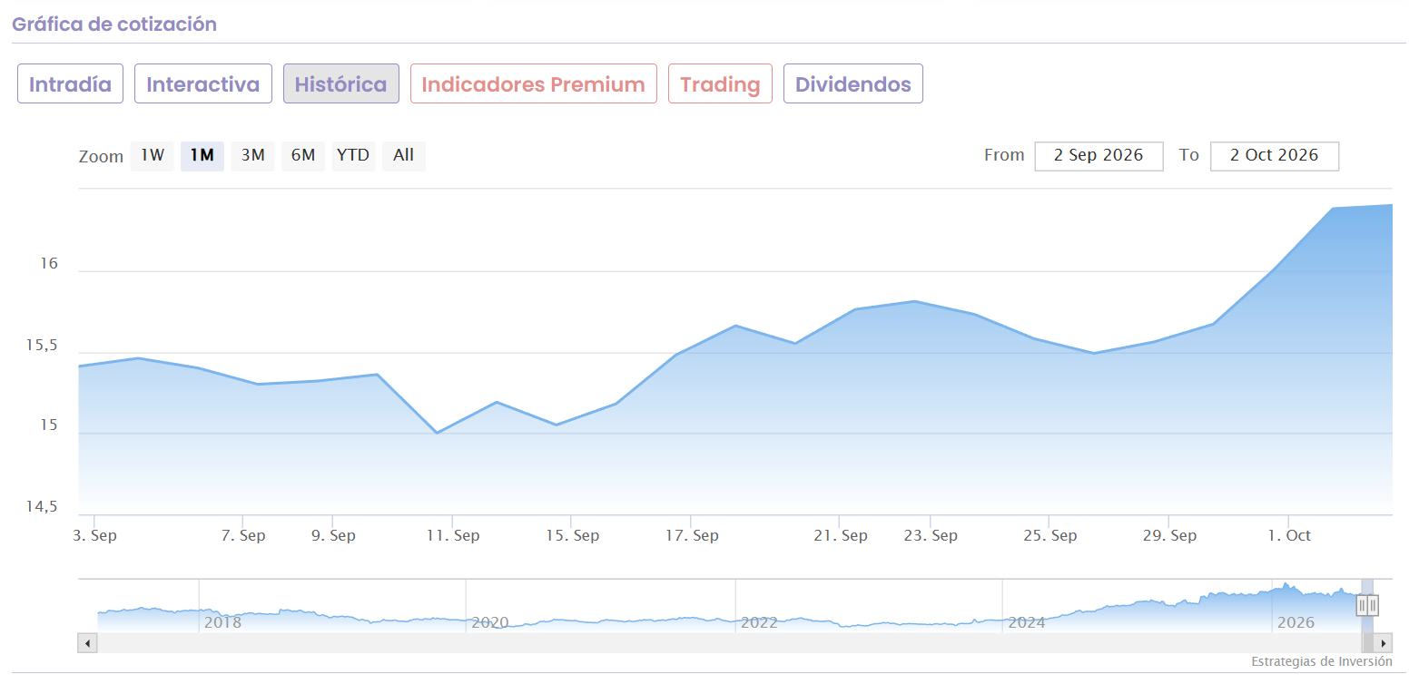The height and width of the screenshot is (684, 1409).
Task: Open Indicadores Premium tab
Action: [534, 83]
